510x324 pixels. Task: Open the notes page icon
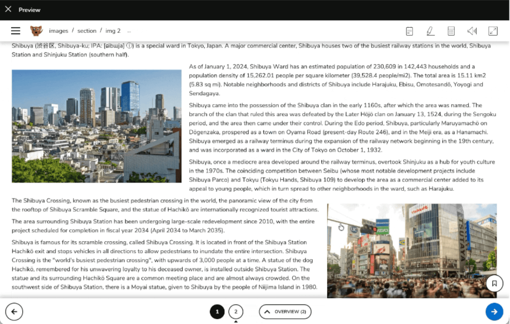click(410, 31)
